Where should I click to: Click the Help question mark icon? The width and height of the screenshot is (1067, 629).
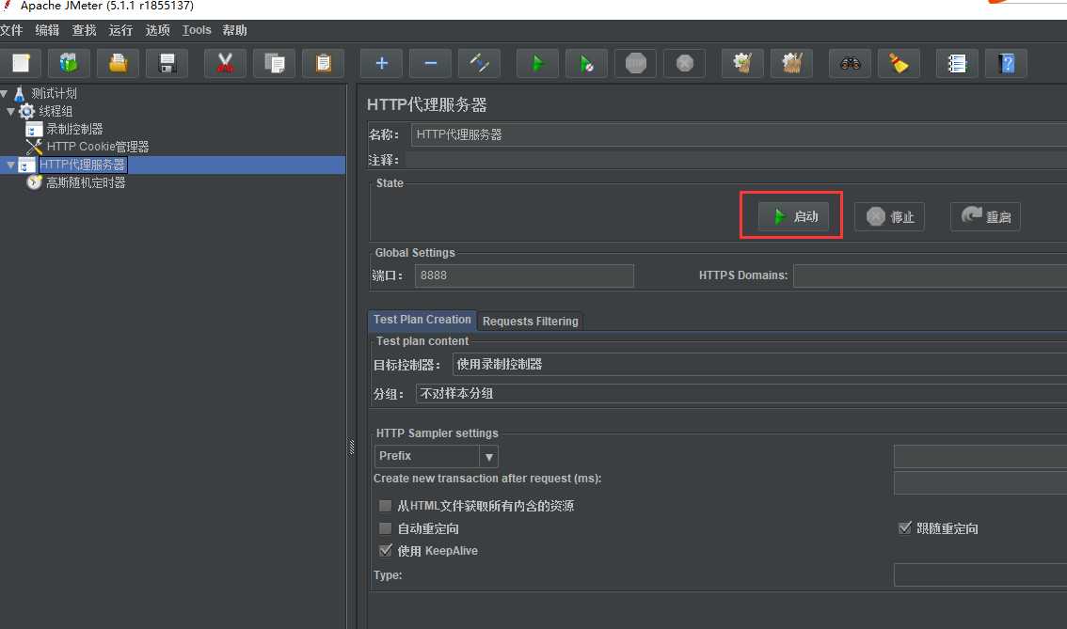[x=1007, y=63]
